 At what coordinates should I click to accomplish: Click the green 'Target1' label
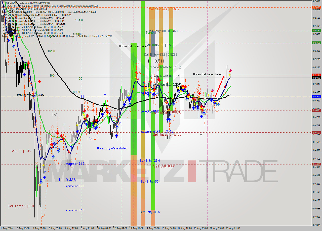tap(76, 92)
